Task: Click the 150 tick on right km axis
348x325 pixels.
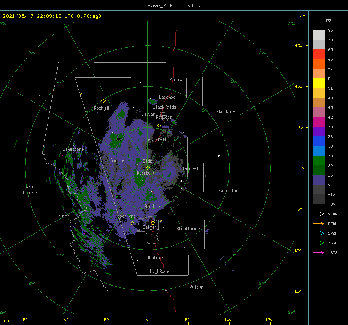Action: coord(299,46)
